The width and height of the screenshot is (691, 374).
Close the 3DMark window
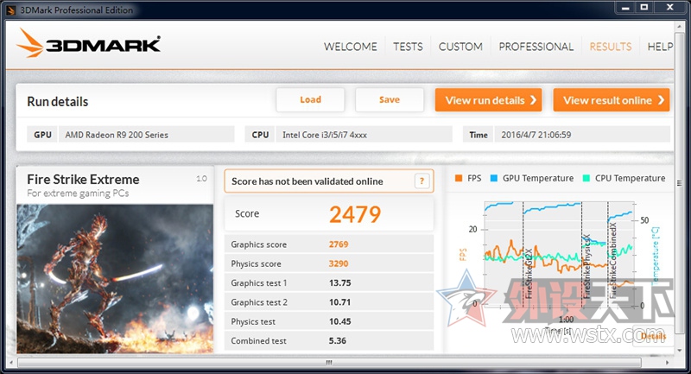[x=670, y=8]
